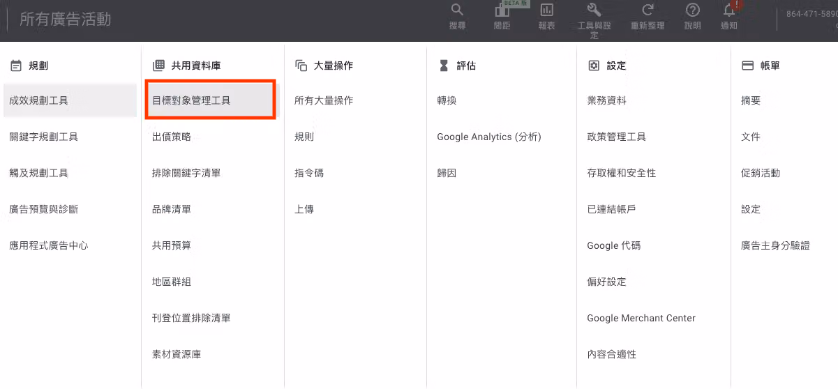The image size is (838, 389).
Task: Open 指令碼
Action: pos(309,173)
